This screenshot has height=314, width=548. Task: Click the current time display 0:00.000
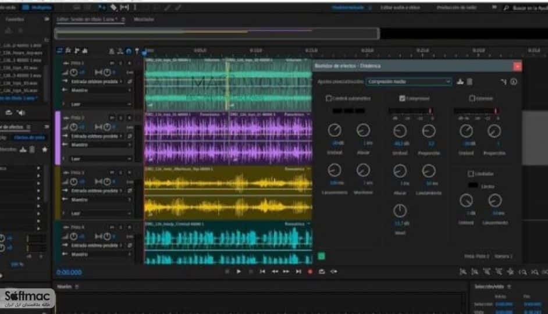[69, 272]
